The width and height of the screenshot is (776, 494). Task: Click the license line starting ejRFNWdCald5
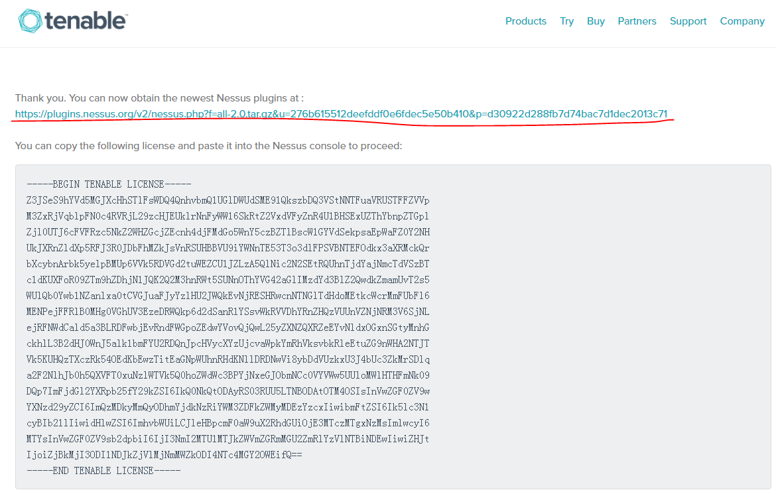click(227, 328)
